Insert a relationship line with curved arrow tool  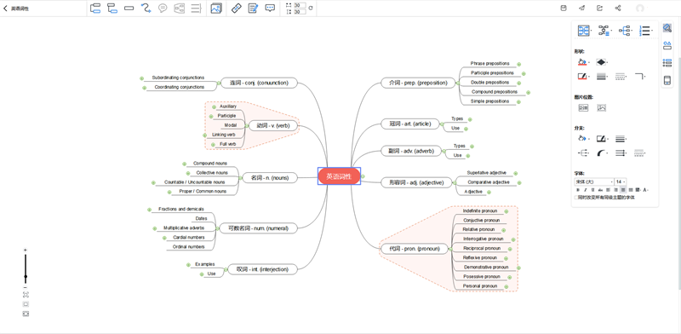pos(146,9)
